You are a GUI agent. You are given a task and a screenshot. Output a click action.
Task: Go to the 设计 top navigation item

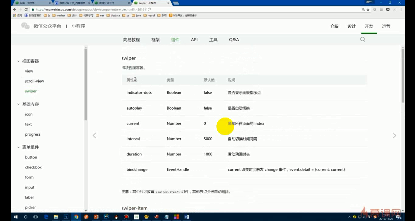(352, 26)
